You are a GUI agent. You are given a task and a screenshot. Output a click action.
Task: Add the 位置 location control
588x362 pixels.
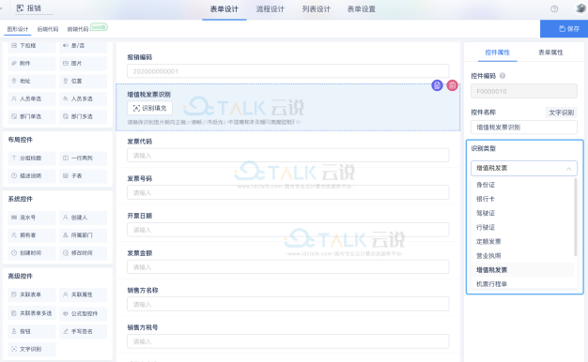click(83, 81)
